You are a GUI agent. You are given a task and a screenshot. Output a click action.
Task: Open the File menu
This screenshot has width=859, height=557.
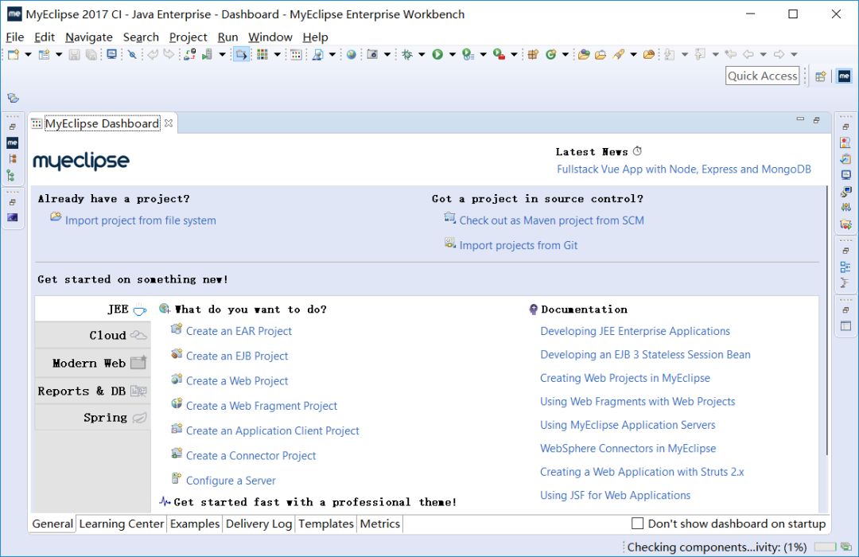[15, 37]
